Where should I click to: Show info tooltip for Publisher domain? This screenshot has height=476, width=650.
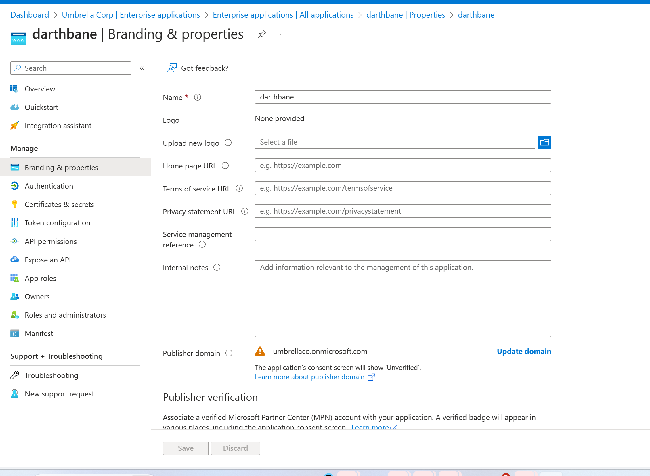tap(229, 353)
